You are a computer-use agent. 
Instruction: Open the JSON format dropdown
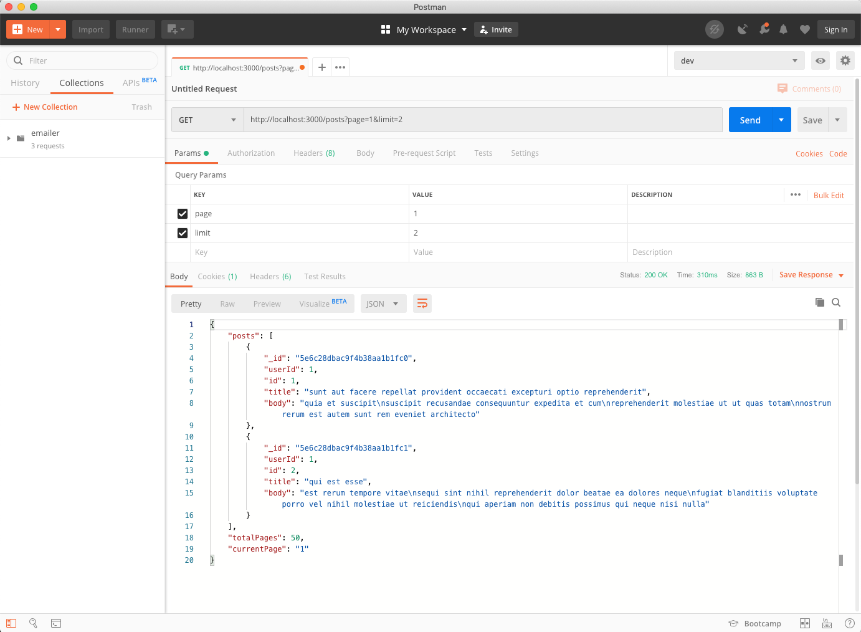point(383,304)
